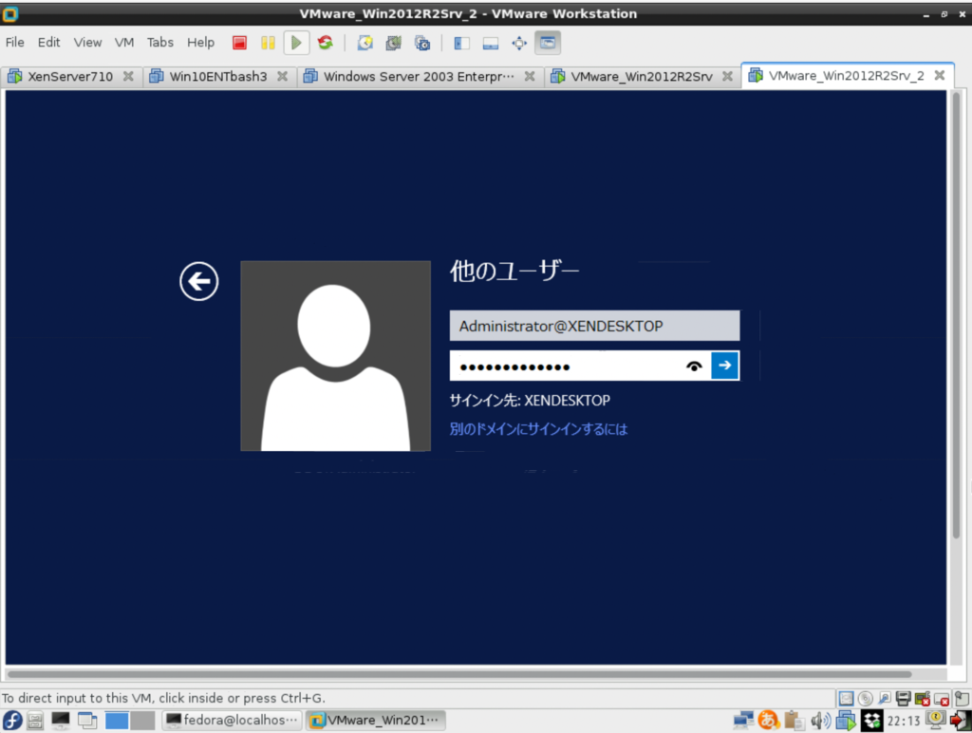Image resolution: width=972 pixels, height=733 pixels.
Task: Open the clipboard manager tray icon
Action: coord(794,720)
